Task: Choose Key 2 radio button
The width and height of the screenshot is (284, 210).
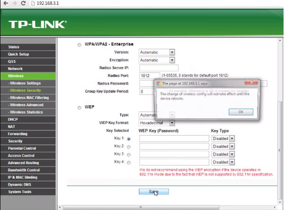Action: 128,147
